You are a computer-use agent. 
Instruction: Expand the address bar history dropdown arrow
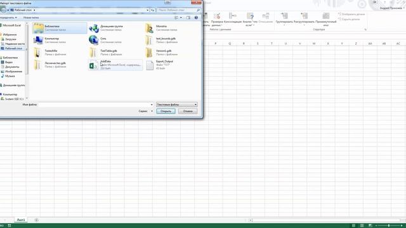(148, 10)
